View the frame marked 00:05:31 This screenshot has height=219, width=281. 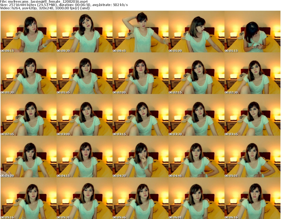(85, 198)
